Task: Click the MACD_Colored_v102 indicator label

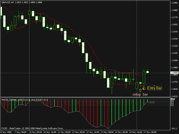Action: 25,100
